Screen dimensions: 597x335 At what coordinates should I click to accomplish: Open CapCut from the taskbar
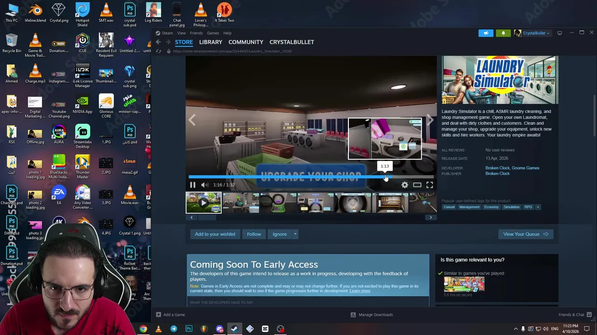point(265,329)
